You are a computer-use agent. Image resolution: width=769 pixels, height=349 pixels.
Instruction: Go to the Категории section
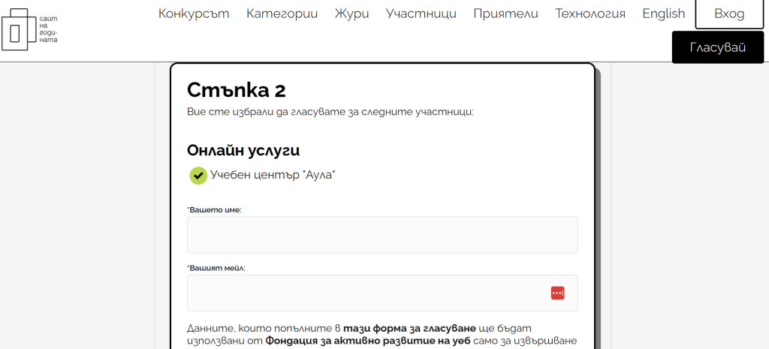(282, 14)
